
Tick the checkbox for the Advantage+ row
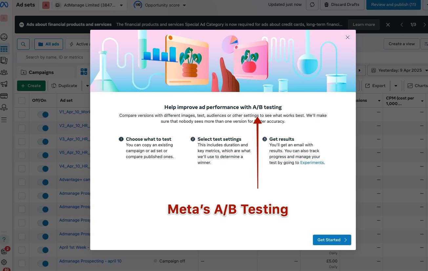click(x=22, y=182)
